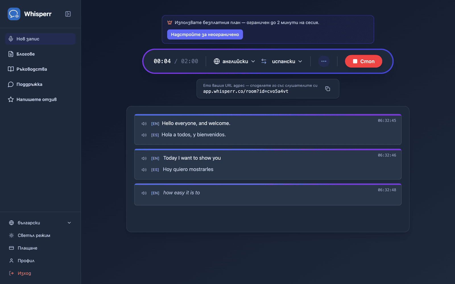Screen dimensions: 455x284
Task: Click the globe icon before английски
Action: (x=217, y=61)
